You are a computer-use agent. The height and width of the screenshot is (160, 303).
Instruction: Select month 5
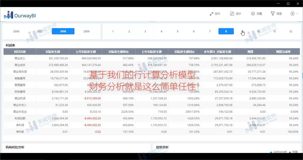[178, 31]
